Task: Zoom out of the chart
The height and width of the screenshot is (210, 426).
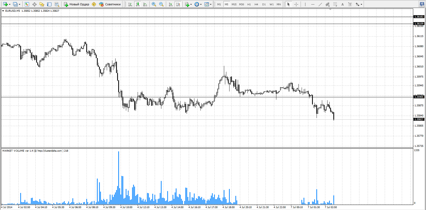Action: [x=161, y=4]
